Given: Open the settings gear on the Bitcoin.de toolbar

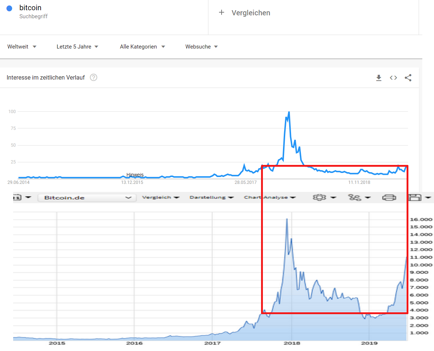Looking at the screenshot, I should pyautogui.click(x=320, y=197).
